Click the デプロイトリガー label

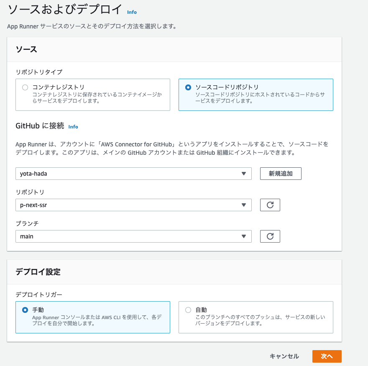click(x=39, y=294)
